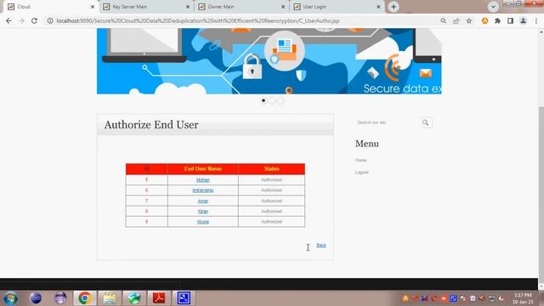
Task: Close the Key Server Main tab
Action: point(188,7)
